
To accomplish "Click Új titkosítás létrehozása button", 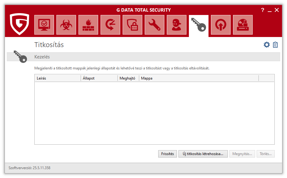I will tap(203, 154).
